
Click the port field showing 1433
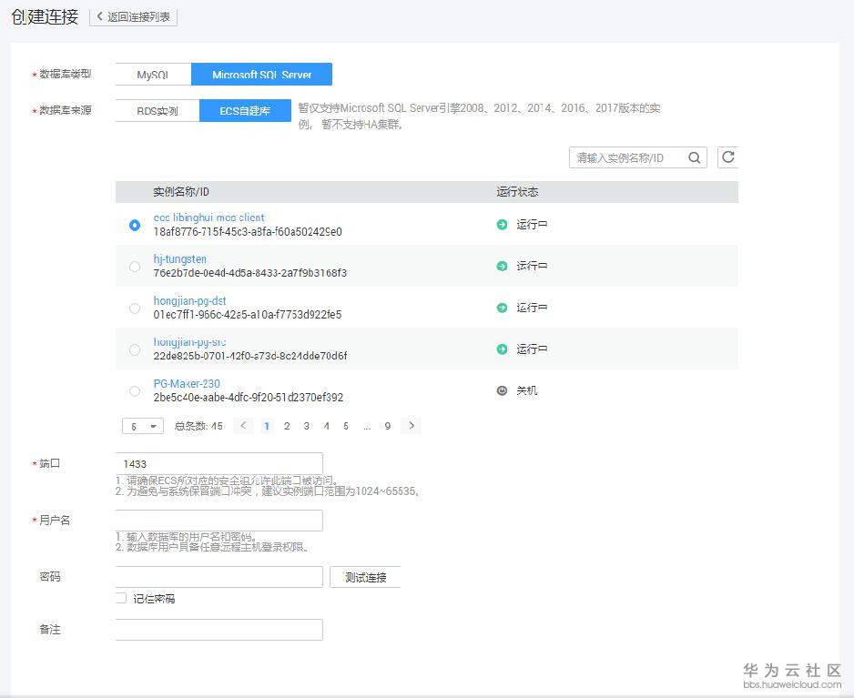click(219, 464)
